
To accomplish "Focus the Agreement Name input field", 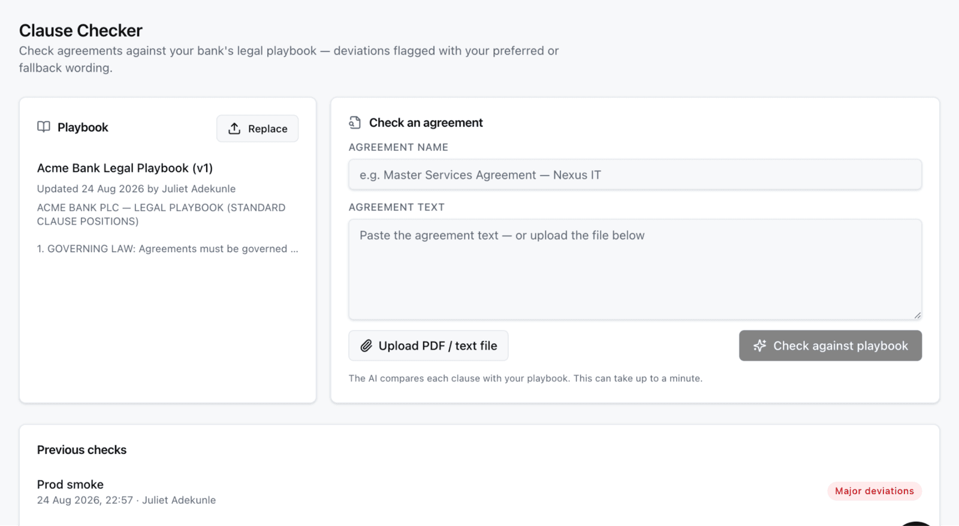I will (635, 175).
